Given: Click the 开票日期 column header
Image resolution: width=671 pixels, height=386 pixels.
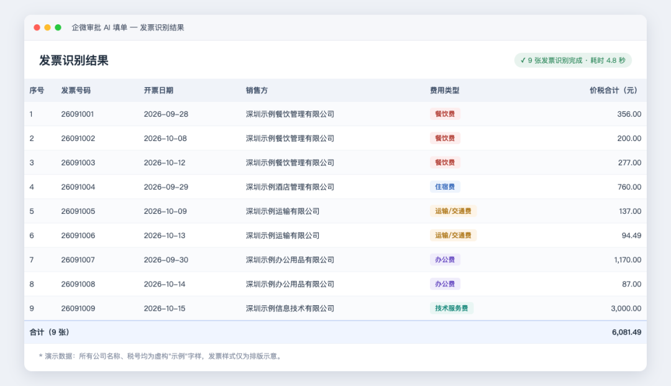Looking at the screenshot, I should pos(158,90).
